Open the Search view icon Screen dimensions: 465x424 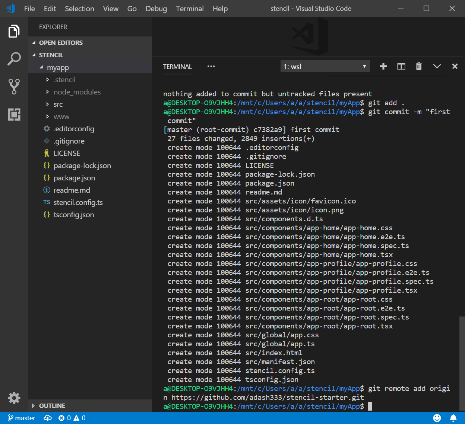click(x=14, y=59)
